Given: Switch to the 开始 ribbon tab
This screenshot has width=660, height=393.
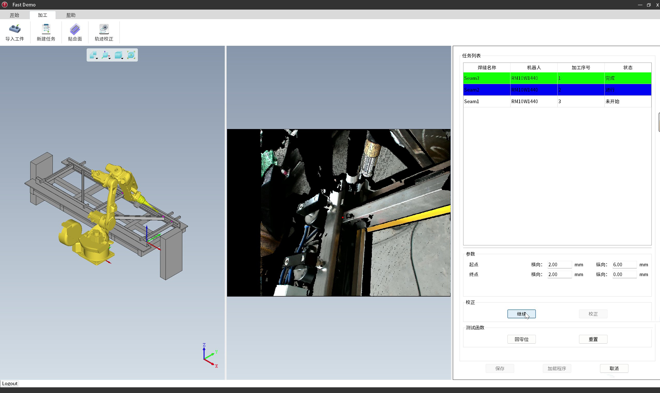Looking at the screenshot, I should [14, 15].
